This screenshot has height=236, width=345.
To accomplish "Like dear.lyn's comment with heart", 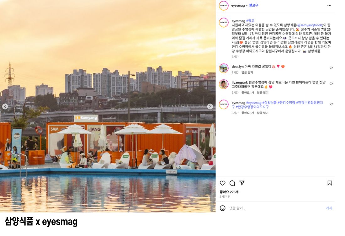I will (331, 68).
